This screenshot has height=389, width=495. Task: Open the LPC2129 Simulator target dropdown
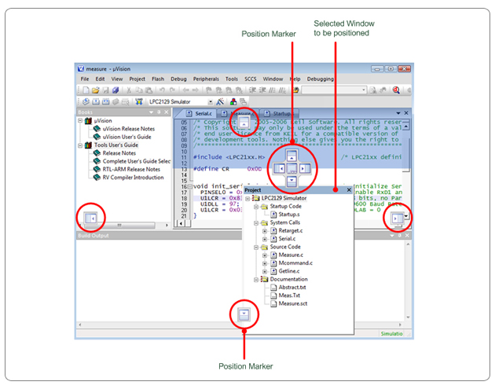point(210,102)
